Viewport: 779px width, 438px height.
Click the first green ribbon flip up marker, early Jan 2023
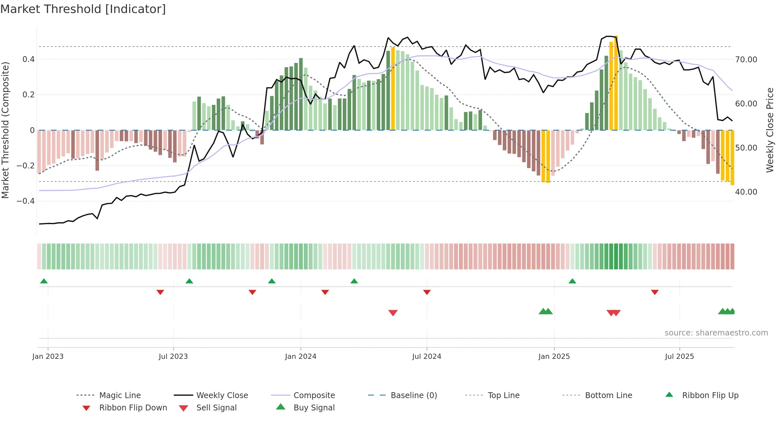click(44, 281)
